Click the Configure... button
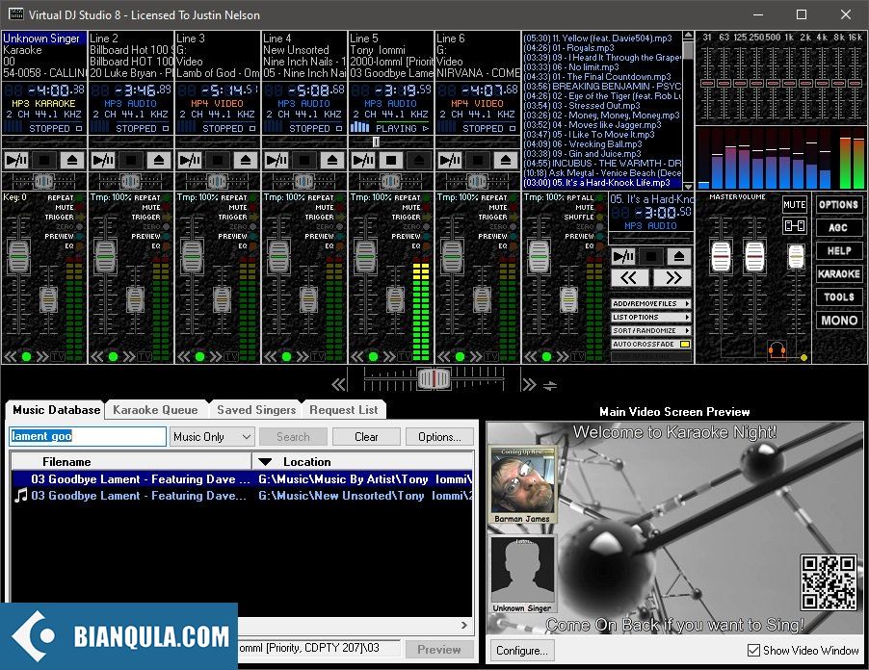 click(521, 650)
